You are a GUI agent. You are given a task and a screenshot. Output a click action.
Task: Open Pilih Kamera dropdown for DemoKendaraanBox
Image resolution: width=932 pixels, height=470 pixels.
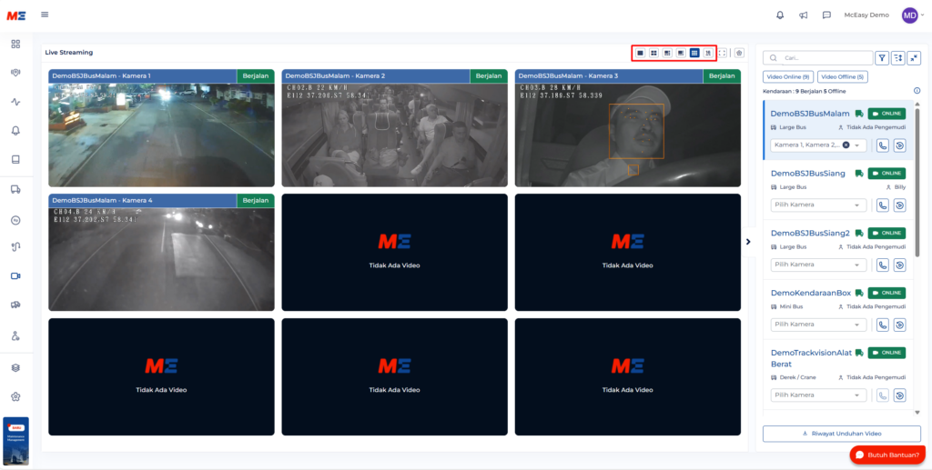818,325
